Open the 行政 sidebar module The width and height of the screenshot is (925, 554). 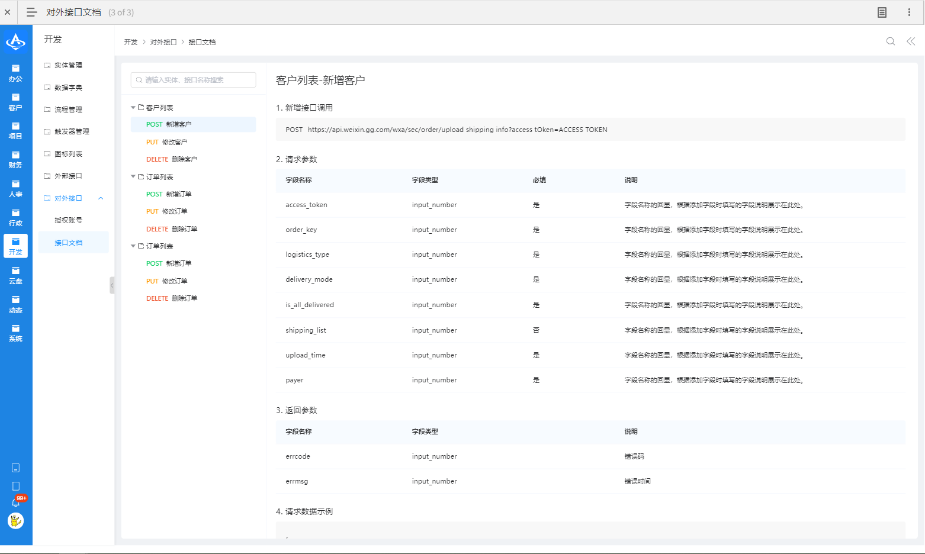(x=15, y=217)
